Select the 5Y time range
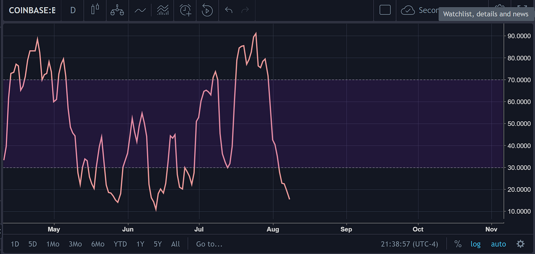This screenshot has height=254, width=535. 158,244
